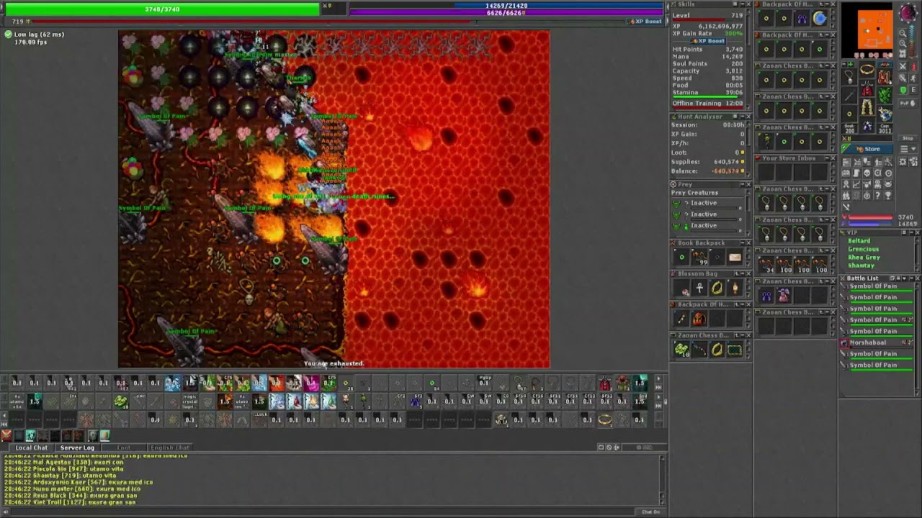Click the rune stack showing 34 charges
This screenshot has width=922, height=518.
click(x=766, y=265)
